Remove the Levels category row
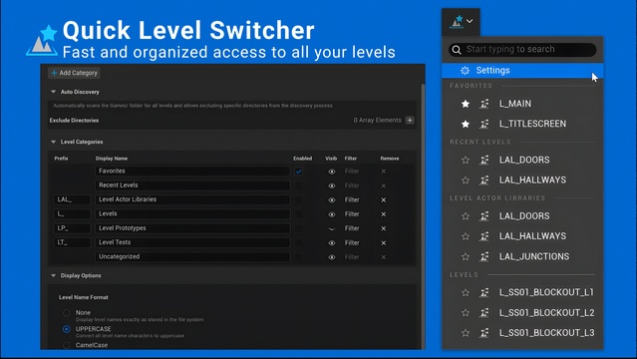Screen dimensions: 637x359 pyautogui.click(x=384, y=214)
